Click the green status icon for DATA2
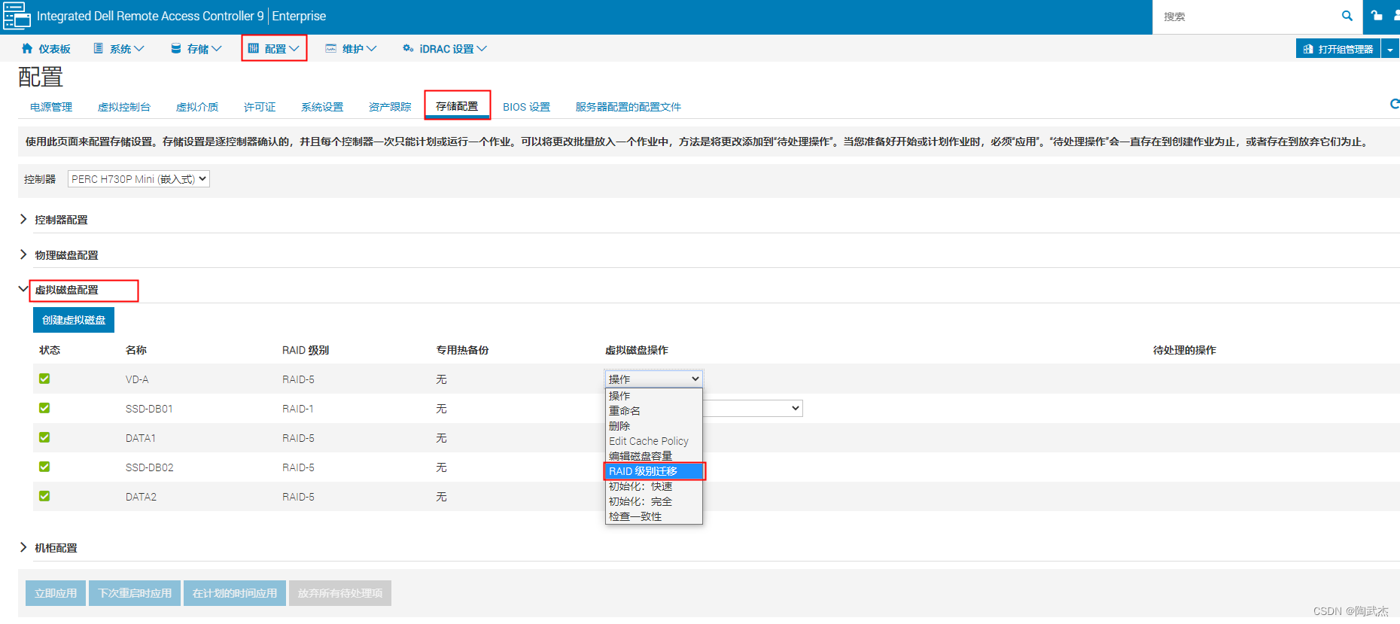Screen dimensions: 1400x624 click(44, 496)
